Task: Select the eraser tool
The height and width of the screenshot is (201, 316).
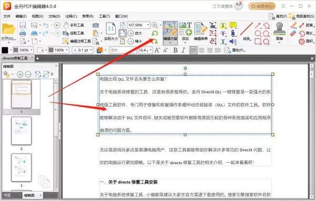Action: coord(293,33)
